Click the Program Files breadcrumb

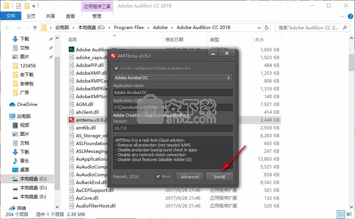click(129, 28)
